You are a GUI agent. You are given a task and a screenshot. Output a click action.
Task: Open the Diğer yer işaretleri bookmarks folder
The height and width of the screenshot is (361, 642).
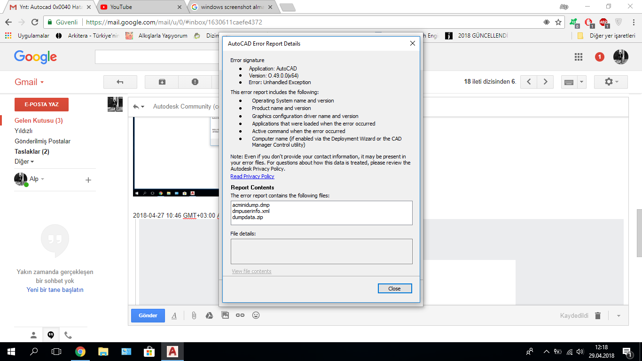point(607,36)
